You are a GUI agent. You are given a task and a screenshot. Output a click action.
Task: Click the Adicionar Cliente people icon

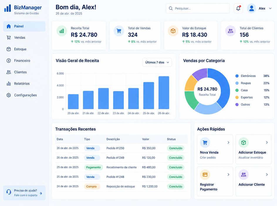click(244, 175)
